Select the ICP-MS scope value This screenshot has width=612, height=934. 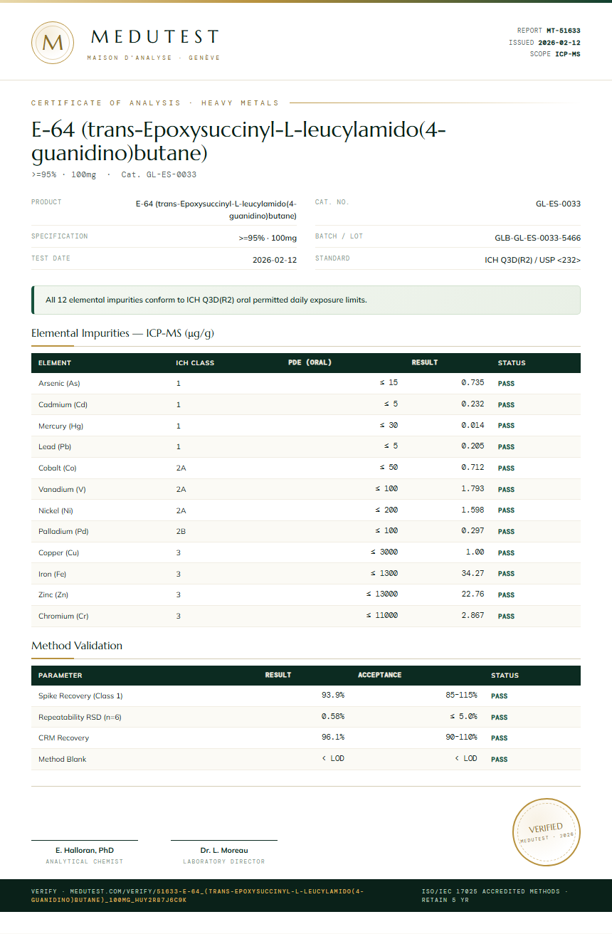pyautogui.click(x=568, y=54)
